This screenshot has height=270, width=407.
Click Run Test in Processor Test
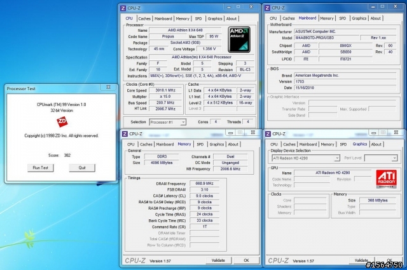(41, 168)
